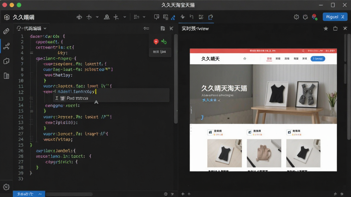Click the 久久晴天淘天猫 hero heading

[224, 88]
